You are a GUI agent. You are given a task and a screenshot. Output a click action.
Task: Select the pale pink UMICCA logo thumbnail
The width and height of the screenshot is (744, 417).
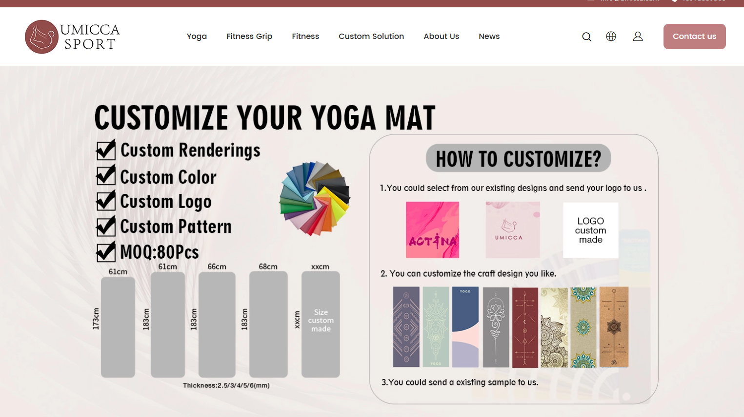(512, 229)
